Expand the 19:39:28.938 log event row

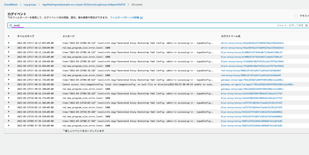tap(9, 116)
